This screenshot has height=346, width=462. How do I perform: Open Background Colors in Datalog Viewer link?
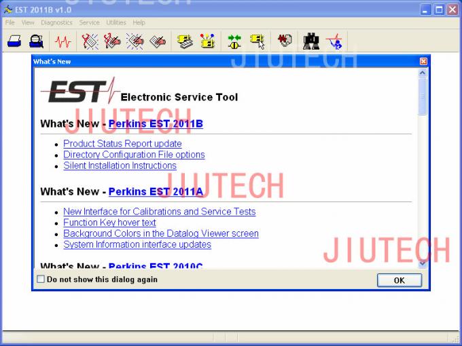click(x=161, y=233)
